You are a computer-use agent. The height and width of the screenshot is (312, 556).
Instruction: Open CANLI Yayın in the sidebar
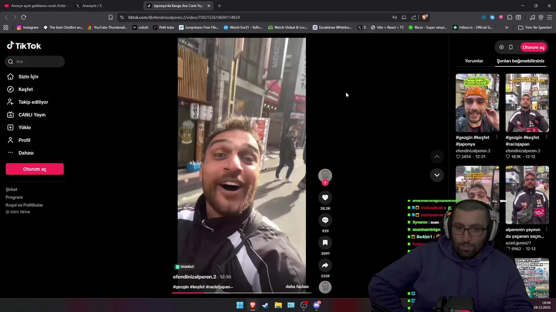(32, 115)
